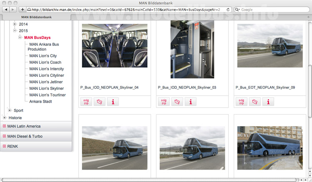Expand the Sport category node
Viewport: 312px width, 182px height.
(10, 111)
